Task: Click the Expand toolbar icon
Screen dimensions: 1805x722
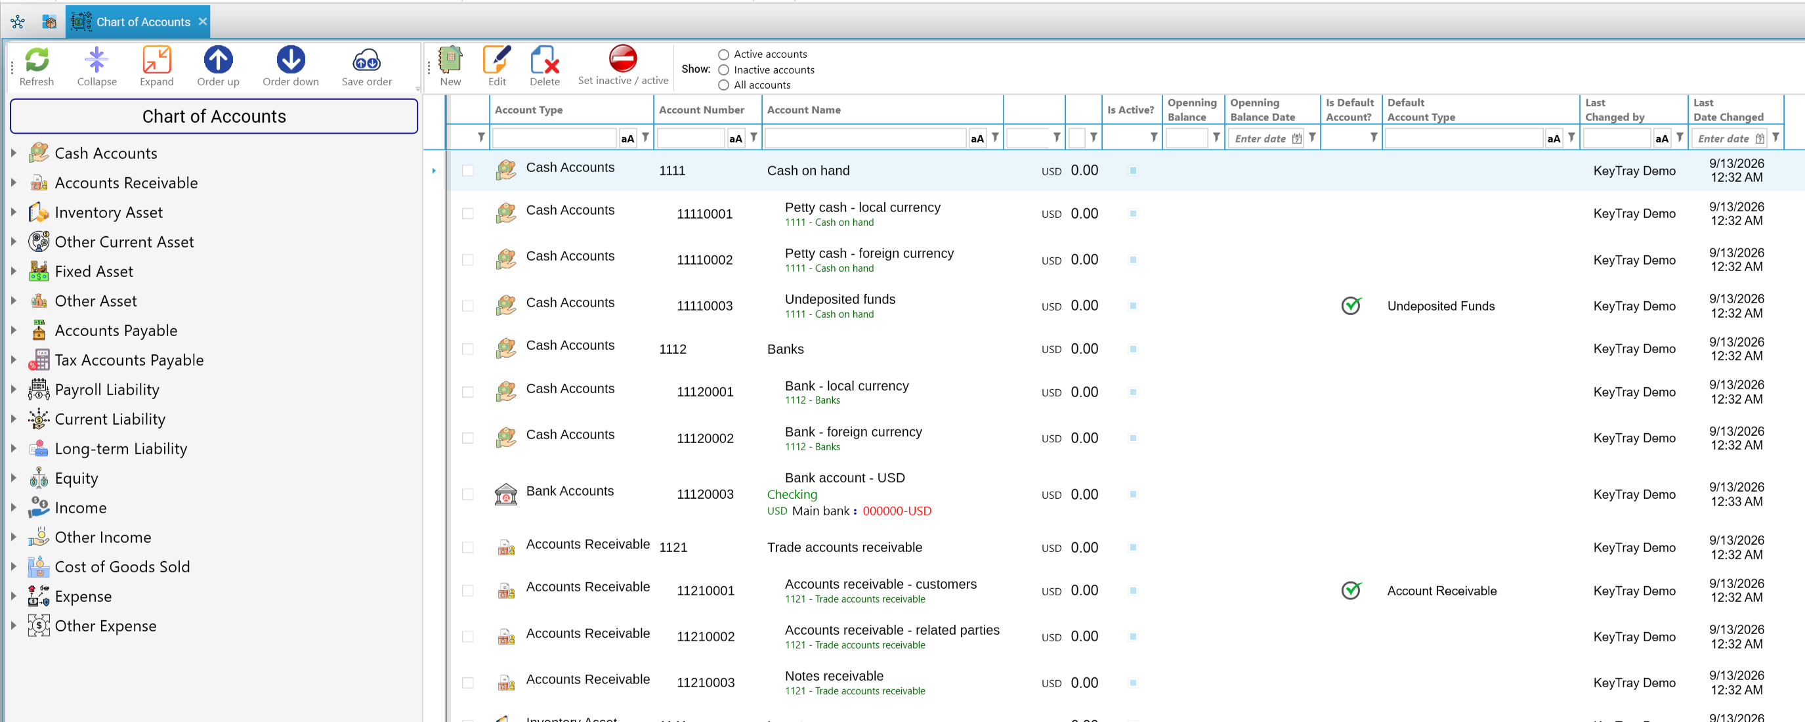Action: click(156, 60)
